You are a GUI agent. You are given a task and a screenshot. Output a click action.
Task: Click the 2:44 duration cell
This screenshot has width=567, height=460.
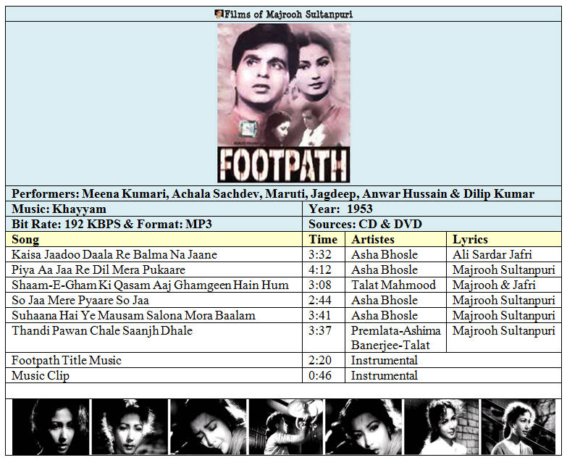[324, 300]
